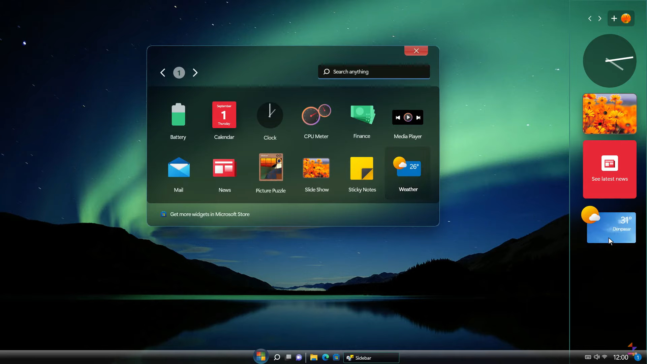Choose the Weather widget in gallery
Image resolution: width=647 pixels, height=364 pixels.
point(408,168)
